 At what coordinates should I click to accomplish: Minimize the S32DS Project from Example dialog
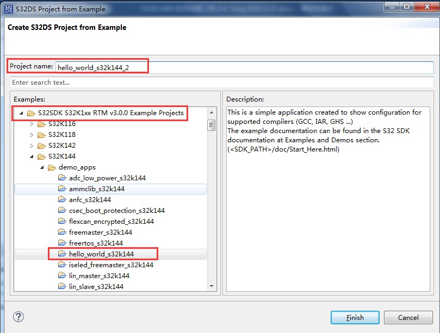[392, 7]
